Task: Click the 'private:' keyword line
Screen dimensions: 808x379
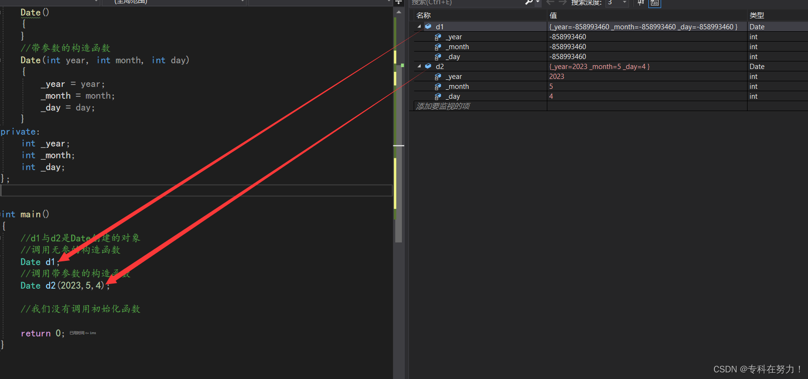Action: [20, 132]
